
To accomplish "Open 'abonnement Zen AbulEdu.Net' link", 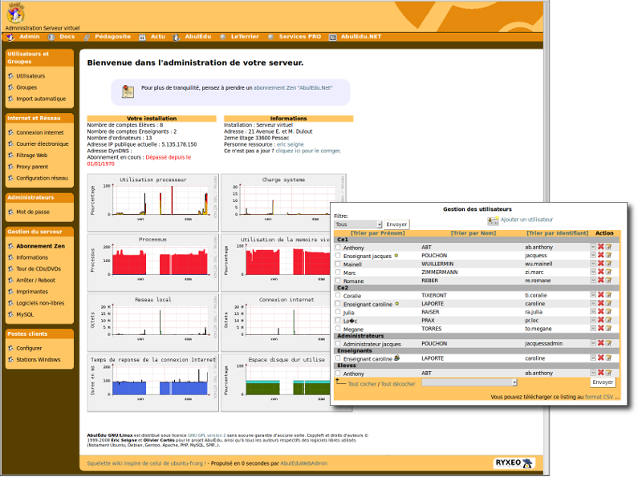I will tap(293, 88).
